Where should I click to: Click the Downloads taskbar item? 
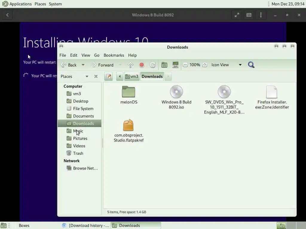coord(136,225)
